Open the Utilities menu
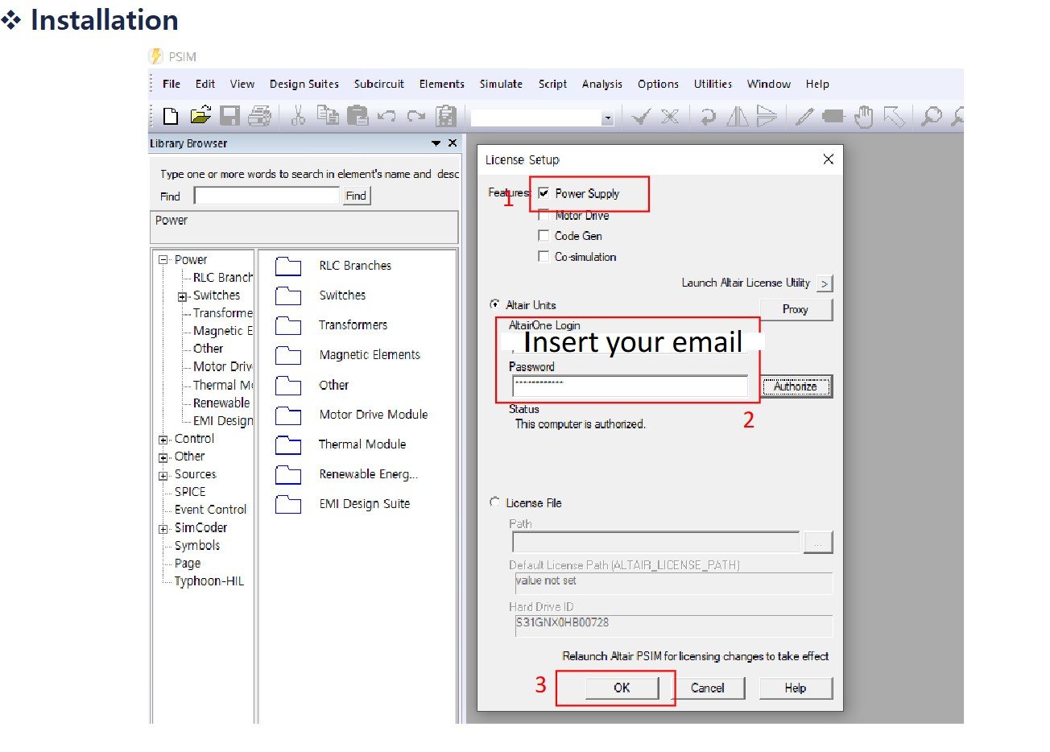The image size is (1050, 752). tap(713, 84)
